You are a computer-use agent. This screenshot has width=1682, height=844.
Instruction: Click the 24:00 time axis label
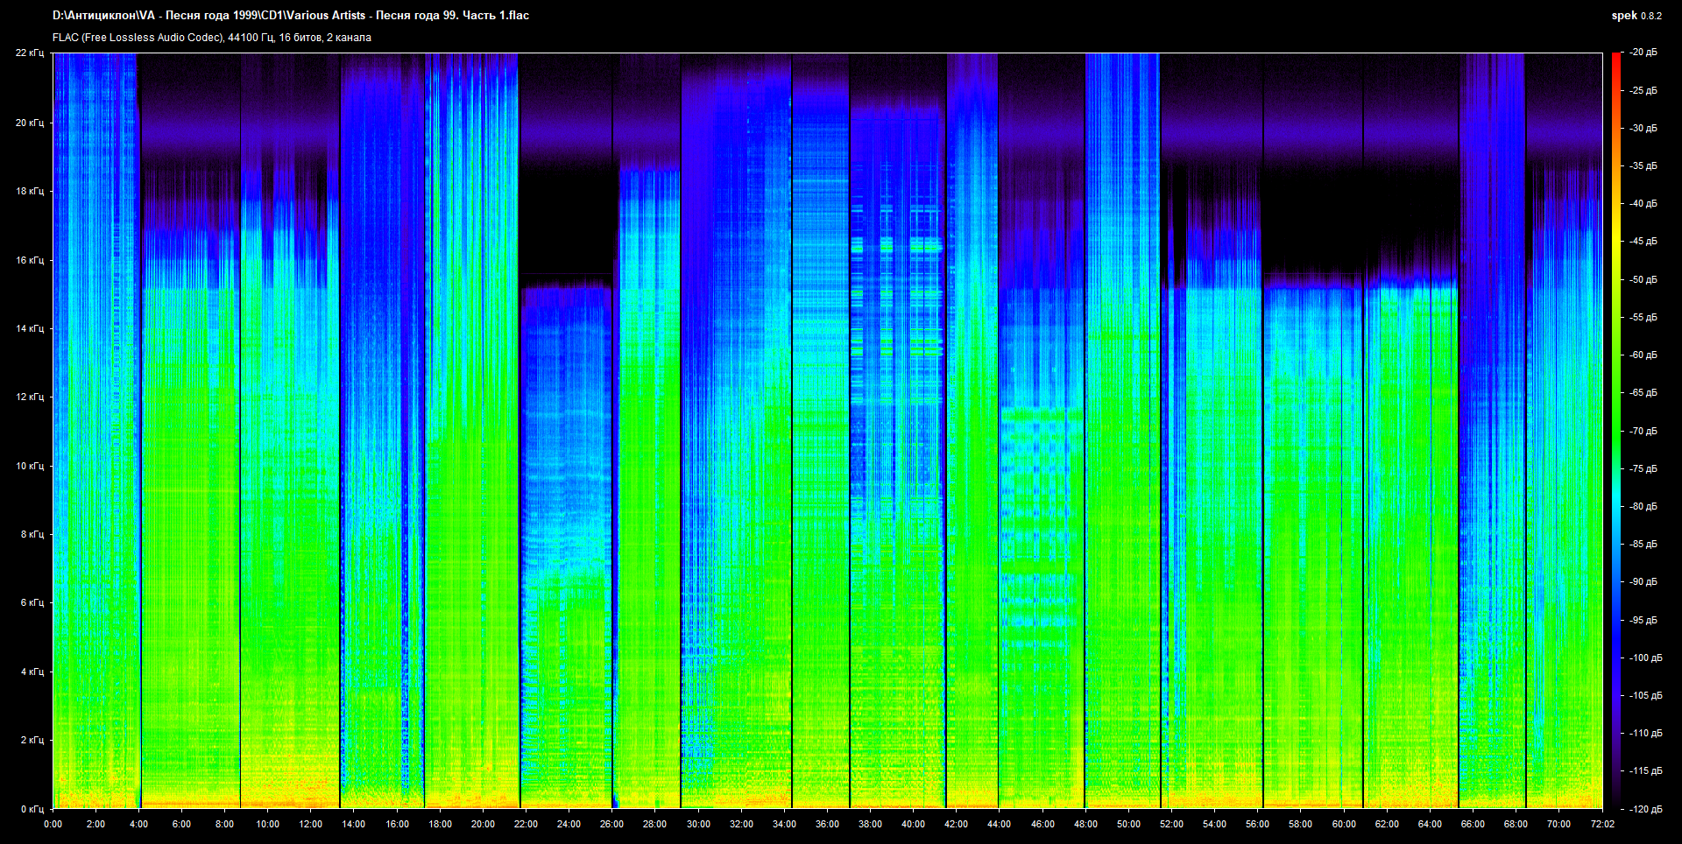pos(569,824)
